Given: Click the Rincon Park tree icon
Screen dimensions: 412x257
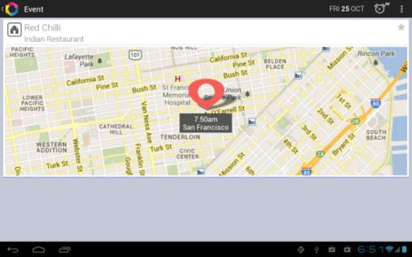Looking at the screenshot, I should [376, 62].
